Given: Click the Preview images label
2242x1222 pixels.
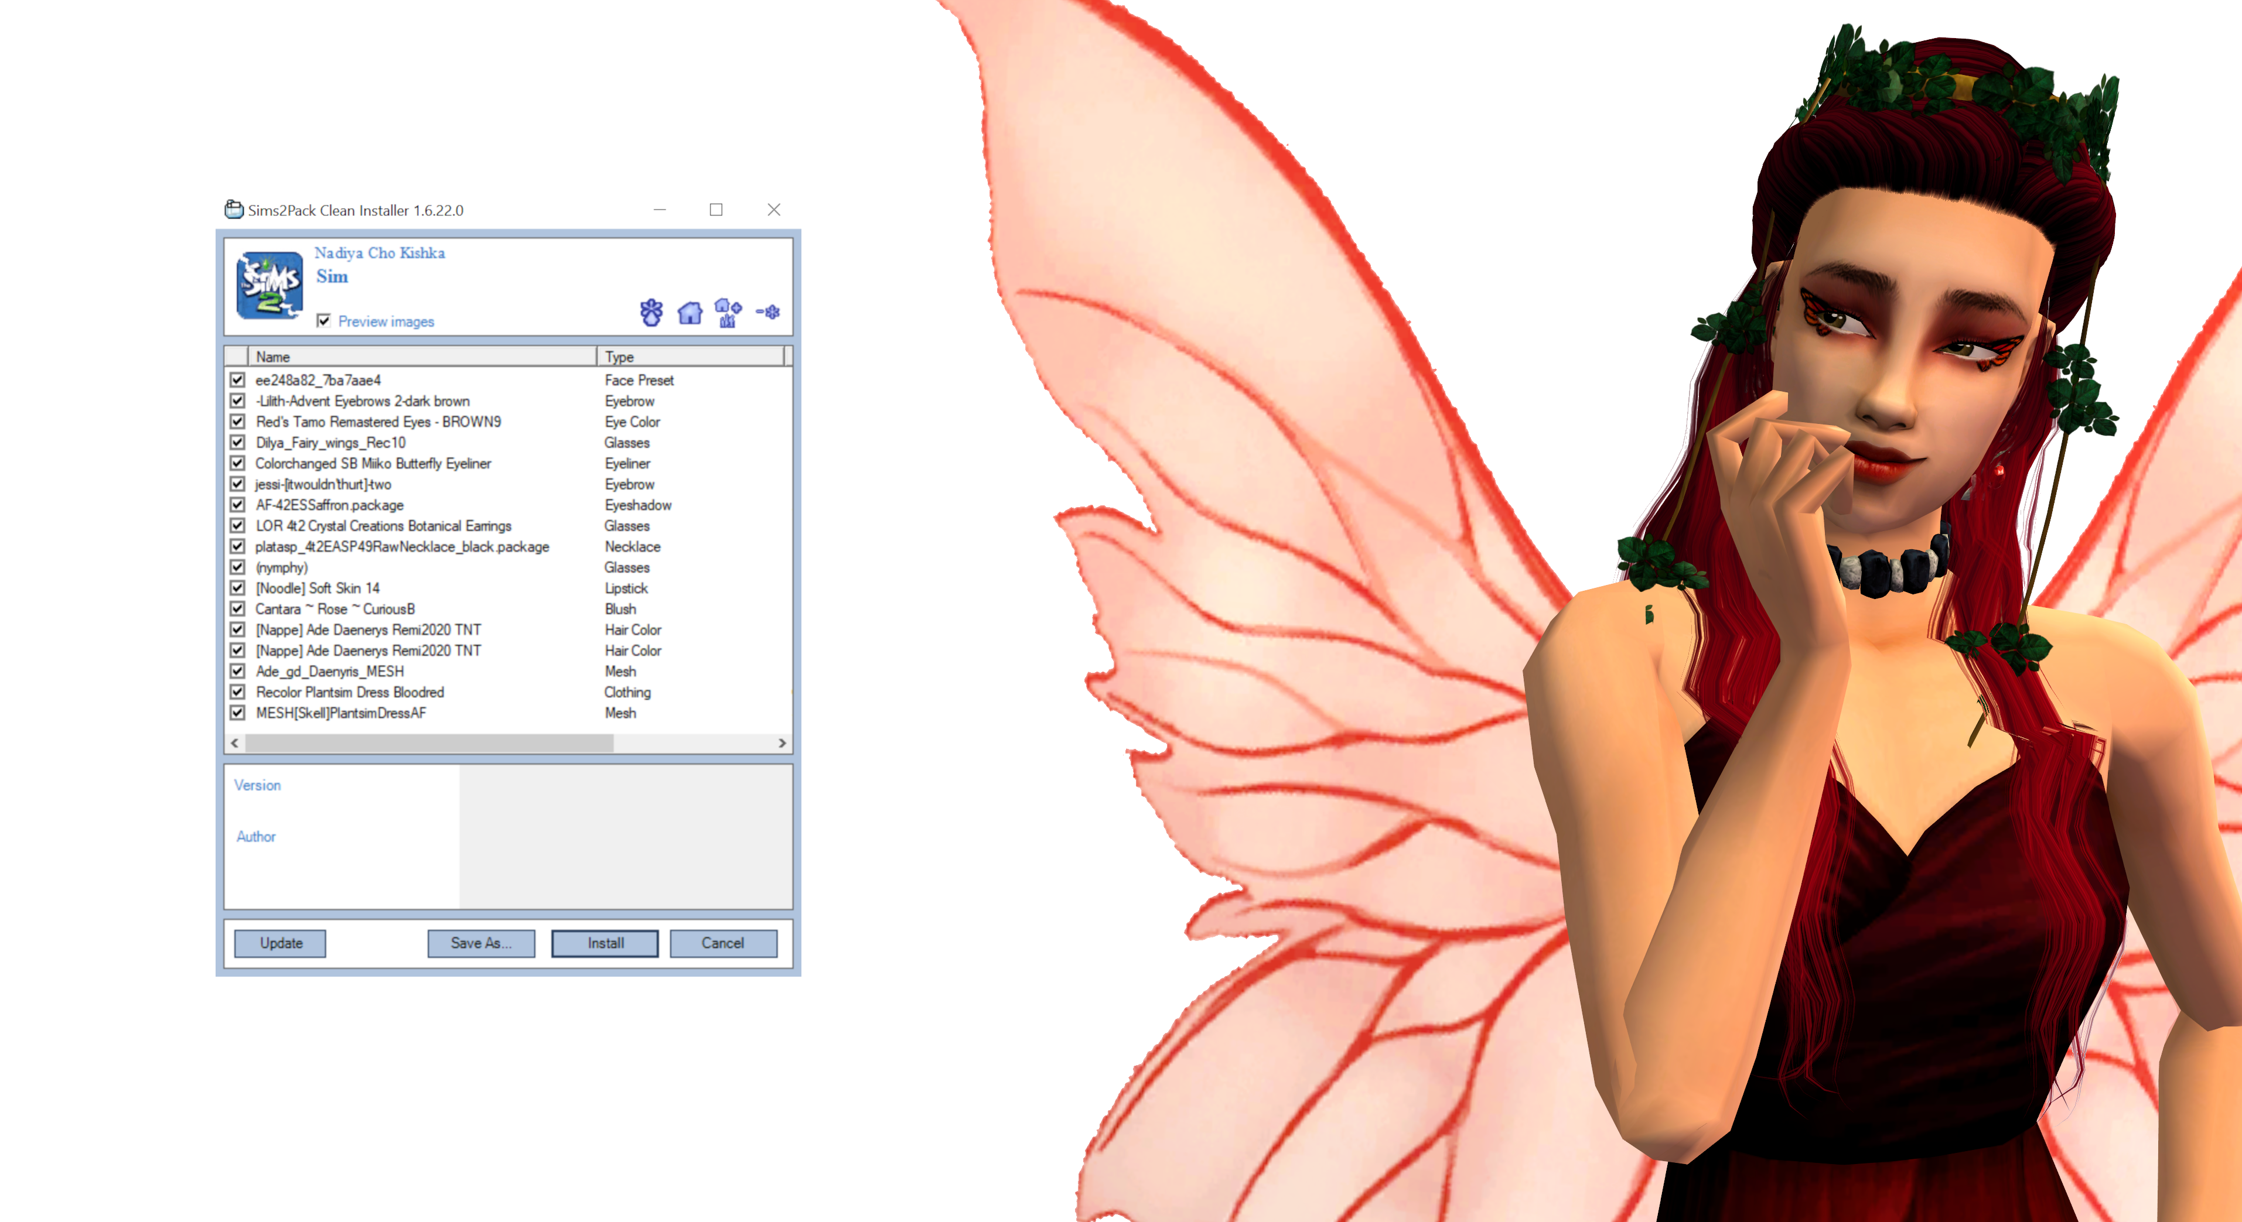Looking at the screenshot, I should 385,322.
